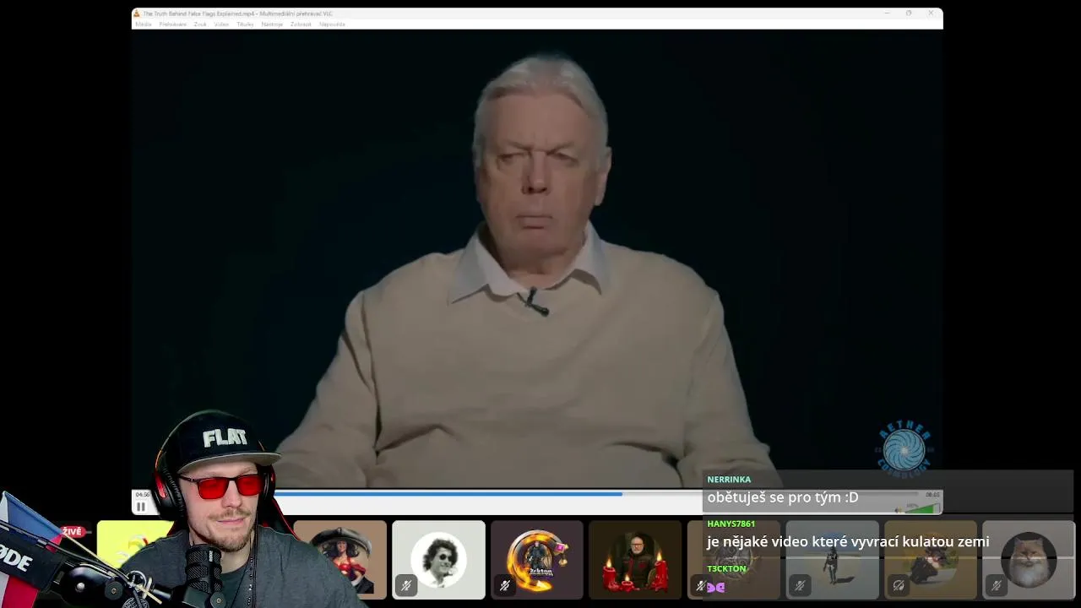Adjust the VLC volume slider
Viewport: 1081px width, 608px height.
(x=923, y=508)
